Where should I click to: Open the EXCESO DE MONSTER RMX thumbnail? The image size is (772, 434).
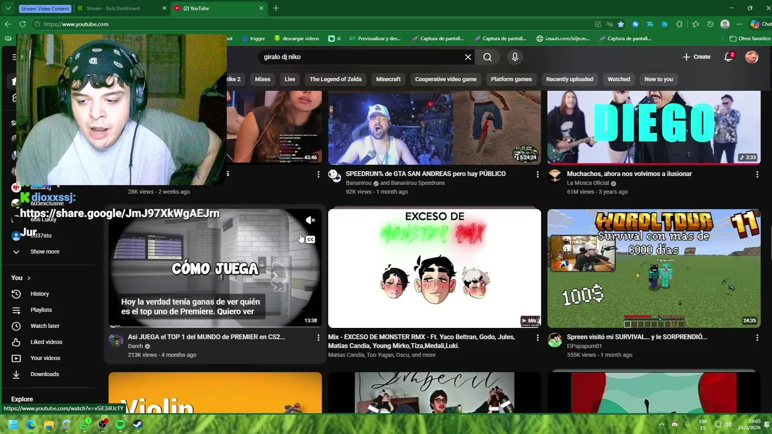[434, 268]
